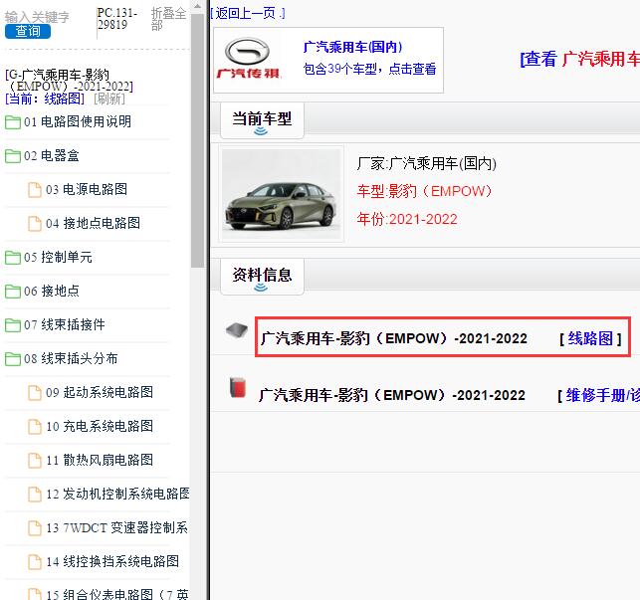Open 10 充电系统电路图

pos(100,427)
